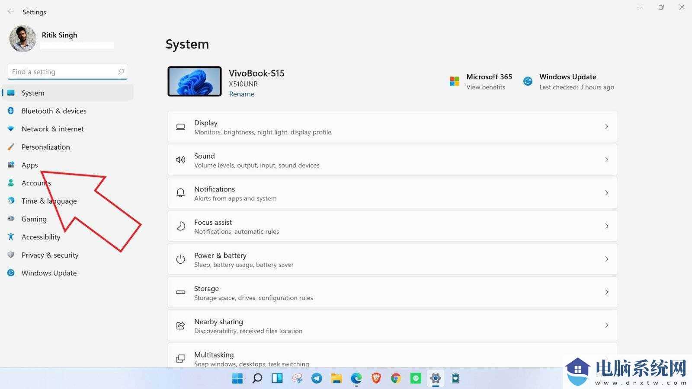Click the search magnifier in Find a setting

coord(121,72)
